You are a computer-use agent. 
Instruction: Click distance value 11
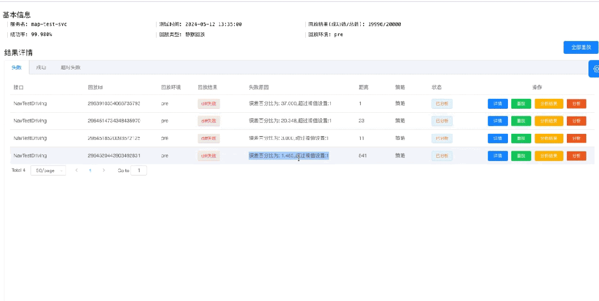click(x=361, y=138)
